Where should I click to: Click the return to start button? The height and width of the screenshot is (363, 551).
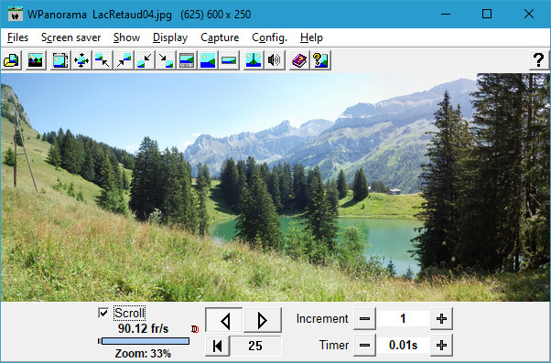[x=218, y=346]
